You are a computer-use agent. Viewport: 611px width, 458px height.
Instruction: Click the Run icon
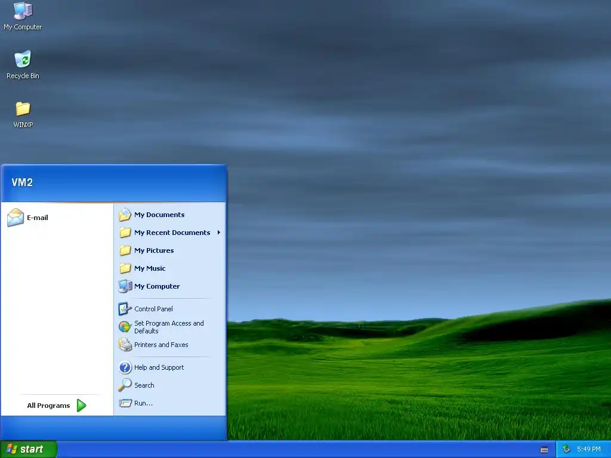pyautogui.click(x=125, y=403)
